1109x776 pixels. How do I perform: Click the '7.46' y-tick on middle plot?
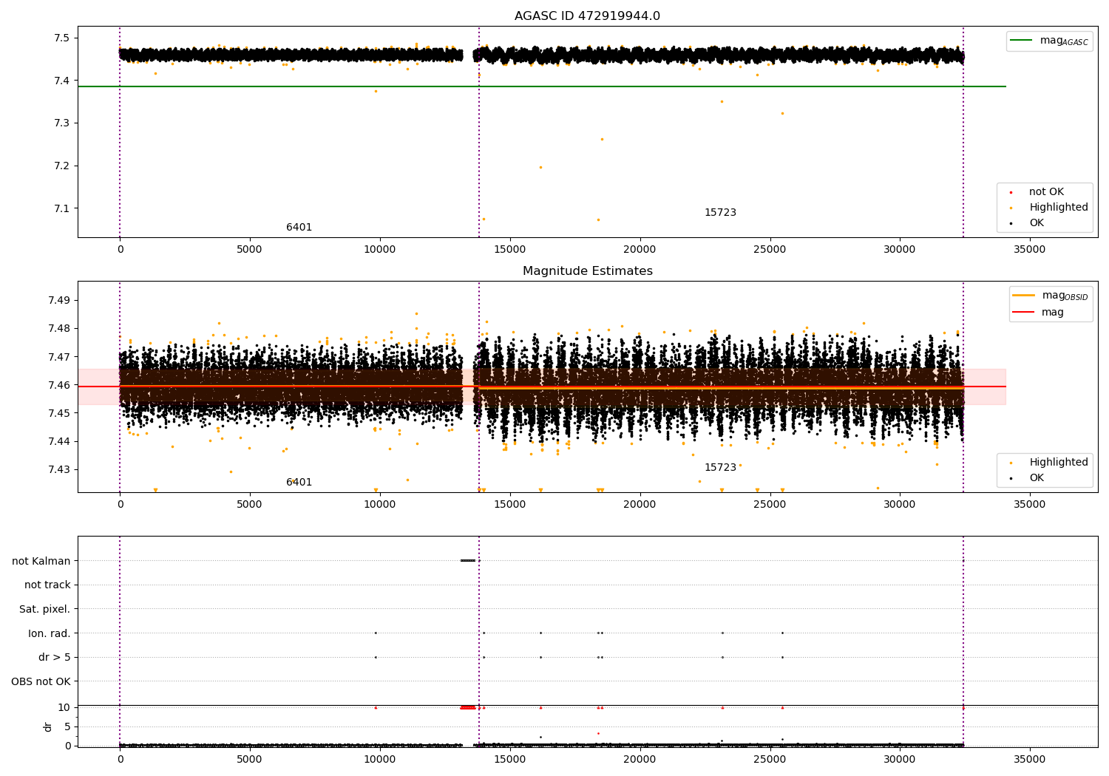pyautogui.click(x=58, y=385)
